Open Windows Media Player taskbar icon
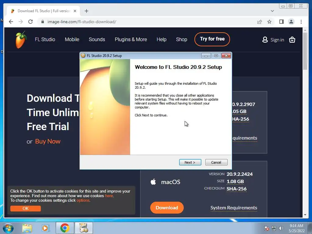Screen dimensions: 312x234 [46, 228]
